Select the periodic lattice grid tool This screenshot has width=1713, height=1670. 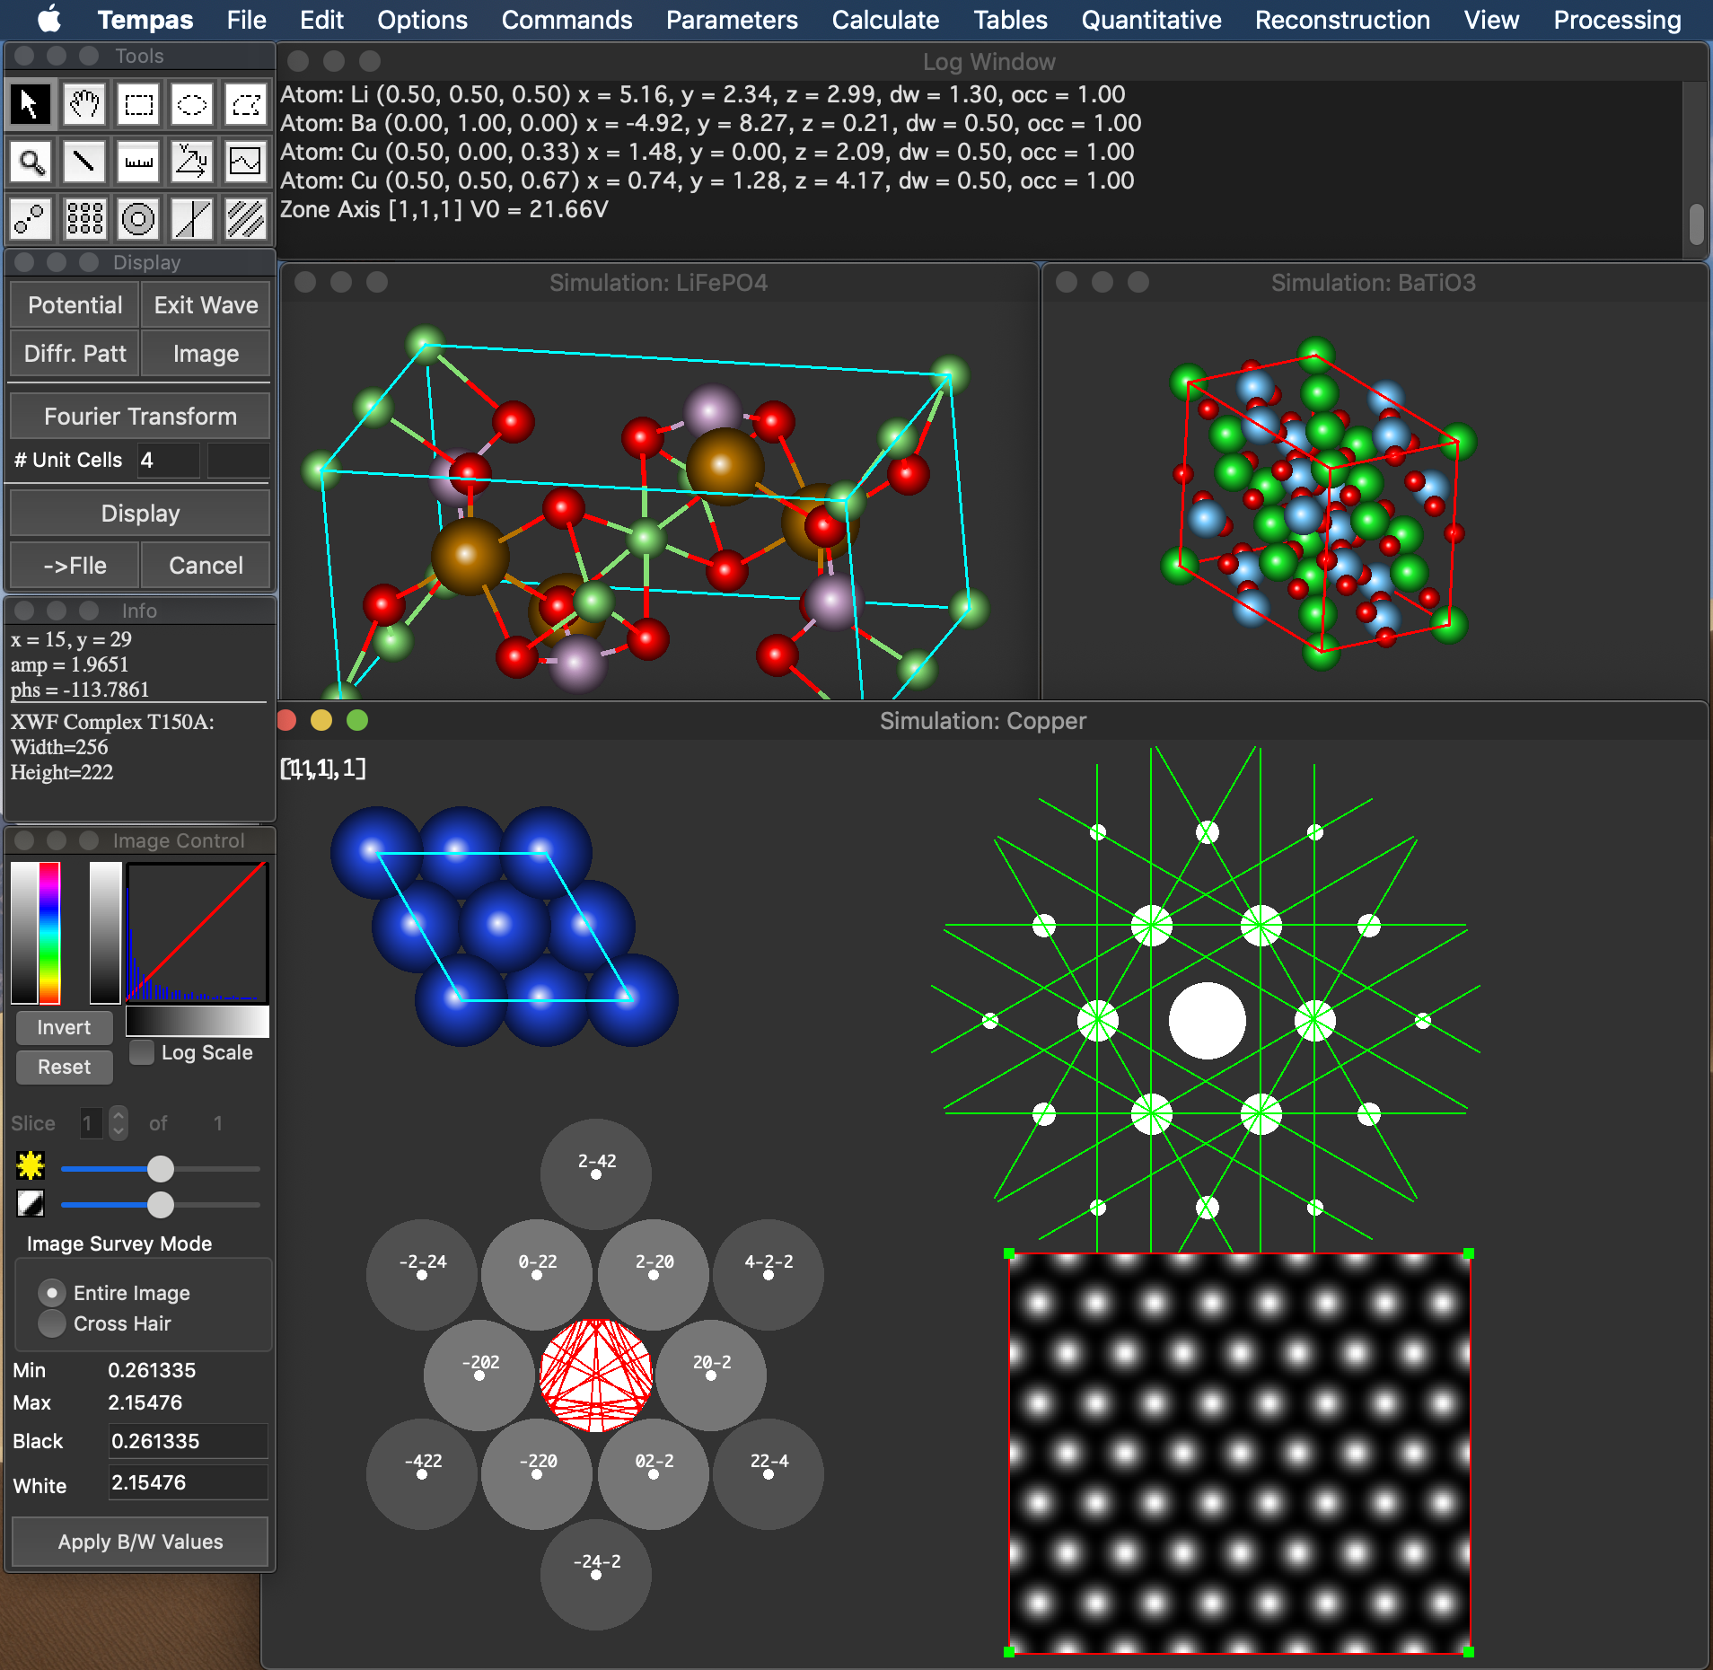point(84,219)
